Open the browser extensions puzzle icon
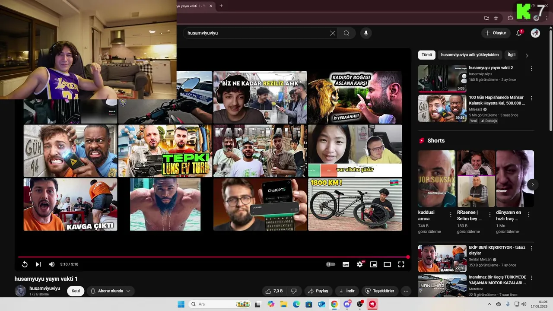The image size is (553, 311). 510,18
